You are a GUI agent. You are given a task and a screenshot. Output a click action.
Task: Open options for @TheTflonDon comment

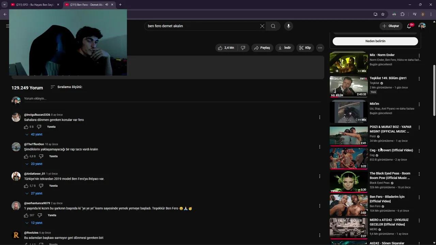320,147
